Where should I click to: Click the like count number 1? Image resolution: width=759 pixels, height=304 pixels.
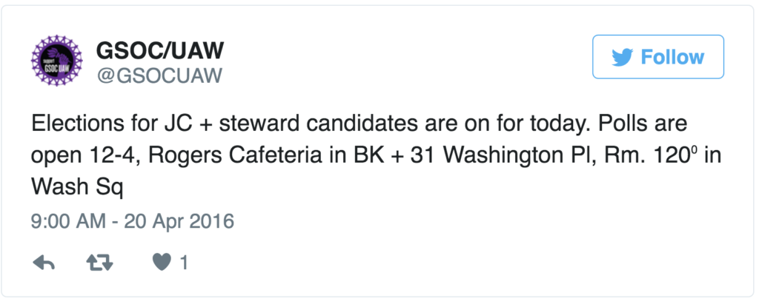pyautogui.click(x=184, y=263)
